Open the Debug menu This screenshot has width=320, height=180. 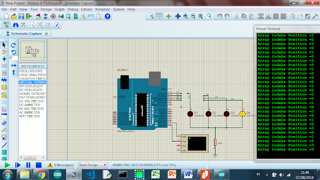point(72,9)
